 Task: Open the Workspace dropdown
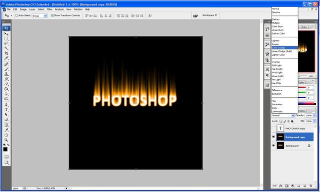[x=209, y=15]
